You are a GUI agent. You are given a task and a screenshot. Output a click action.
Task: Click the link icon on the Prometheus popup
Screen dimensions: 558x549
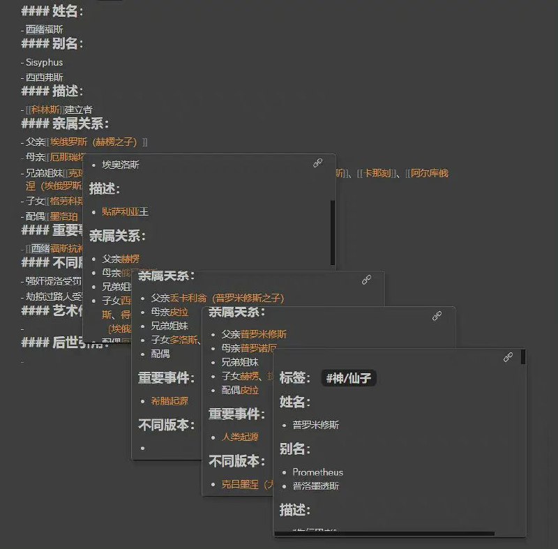point(507,356)
